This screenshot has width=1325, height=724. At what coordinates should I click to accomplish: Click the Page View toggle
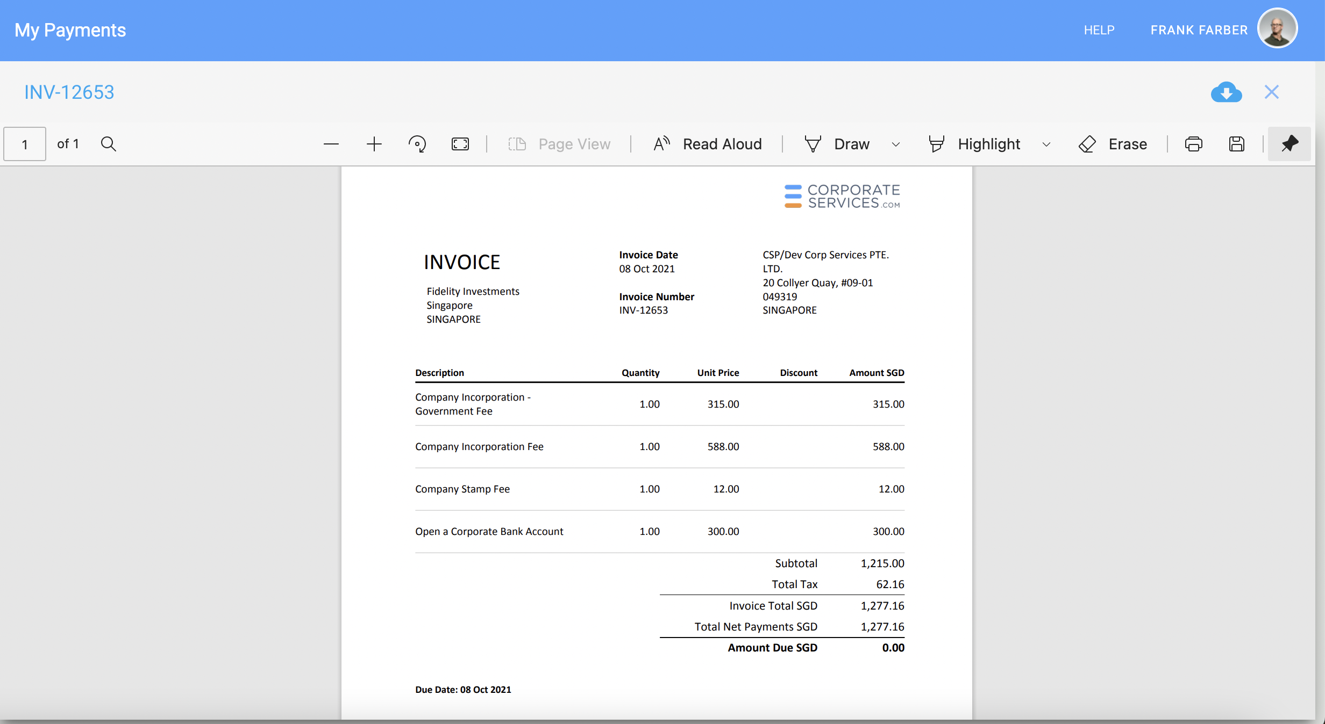pyautogui.click(x=558, y=143)
